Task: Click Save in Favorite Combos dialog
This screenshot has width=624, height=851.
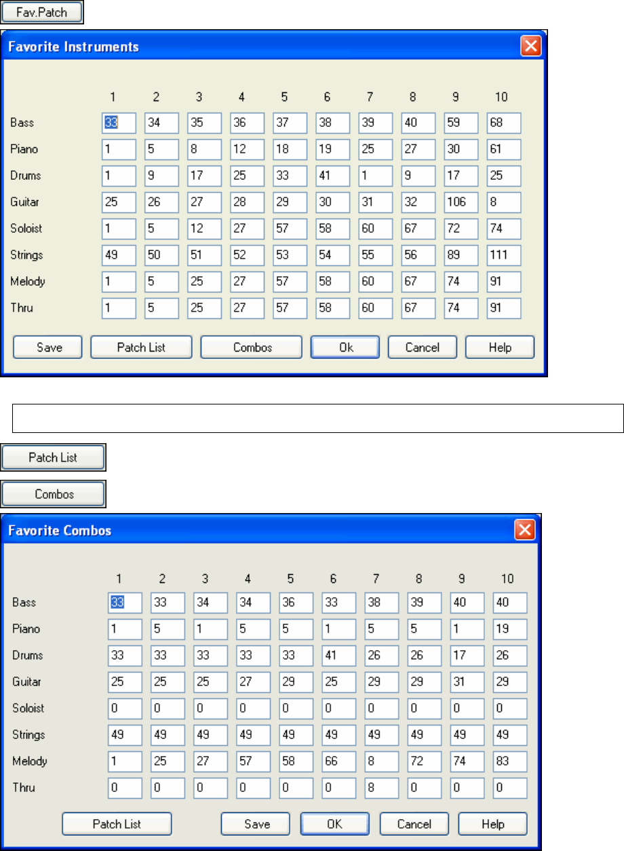Action: [256, 824]
